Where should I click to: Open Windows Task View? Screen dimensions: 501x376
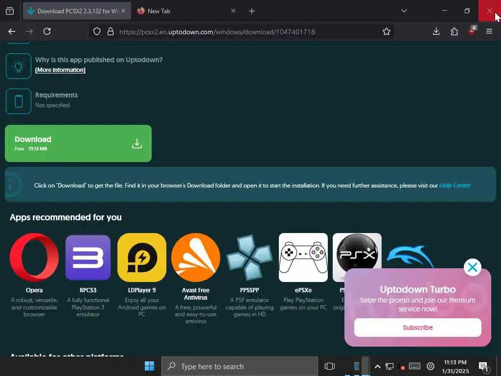click(x=330, y=366)
